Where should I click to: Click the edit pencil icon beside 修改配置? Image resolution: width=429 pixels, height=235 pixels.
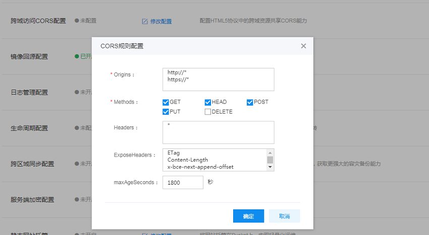click(x=145, y=21)
